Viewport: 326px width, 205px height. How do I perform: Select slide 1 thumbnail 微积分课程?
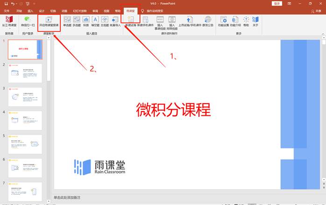(25, 49)
